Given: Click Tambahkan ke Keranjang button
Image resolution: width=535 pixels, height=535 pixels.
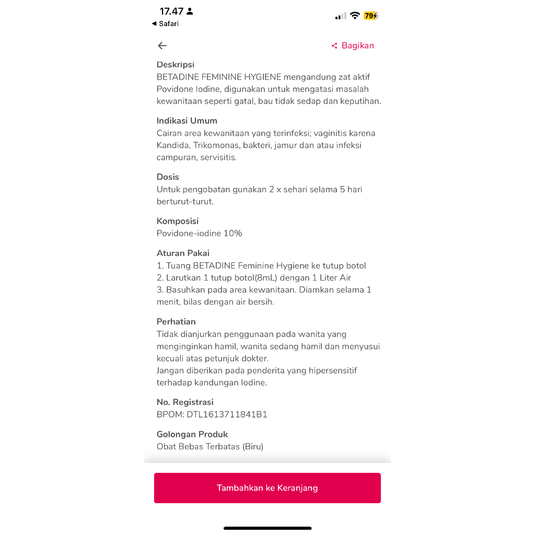Looking at the screenshot, I should coord(267,487).
